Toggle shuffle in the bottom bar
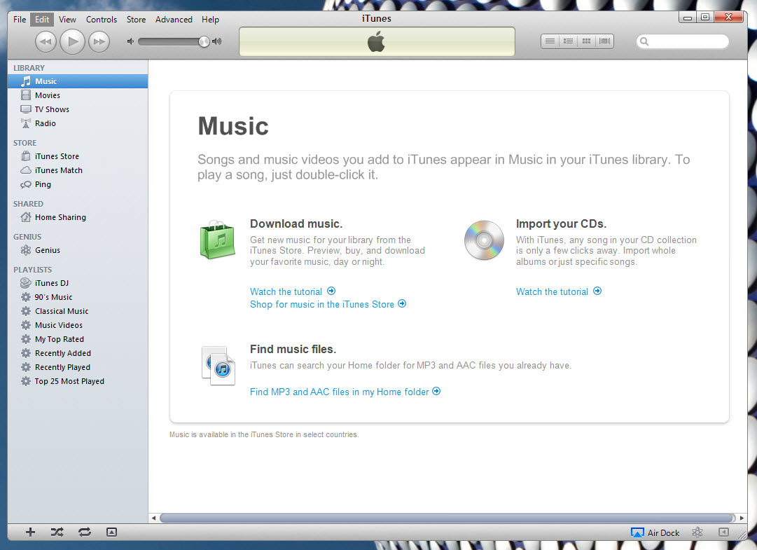Image resolution: width=757 pixels, height=550 pixels. pyautogui.click(x=57, y=532)
